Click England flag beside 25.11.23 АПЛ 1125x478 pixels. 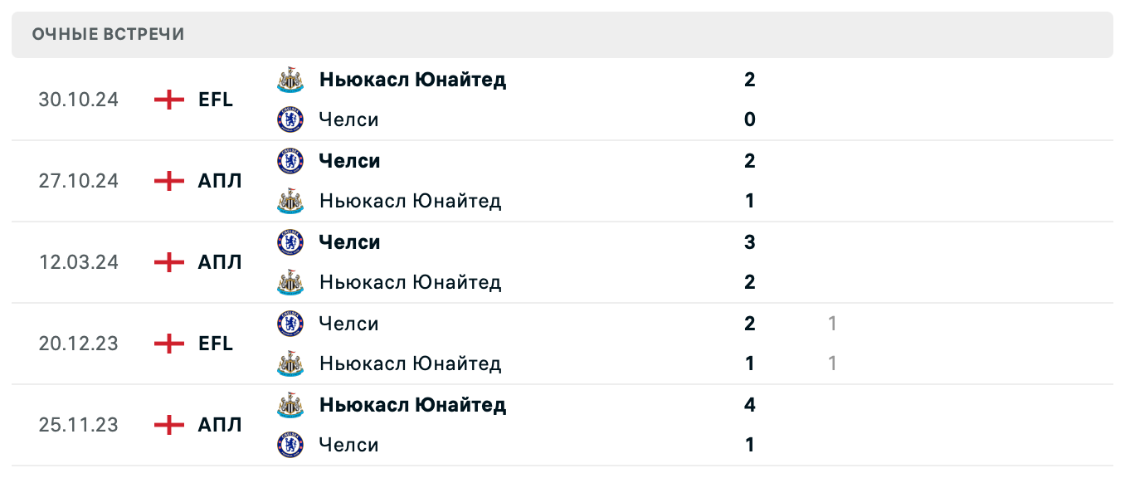pos(169,425)
